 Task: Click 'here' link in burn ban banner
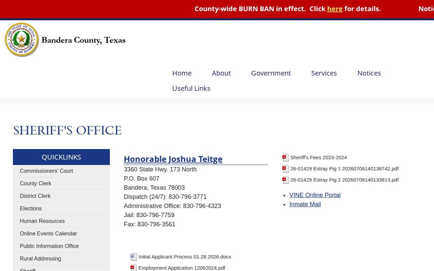[335, 9]
